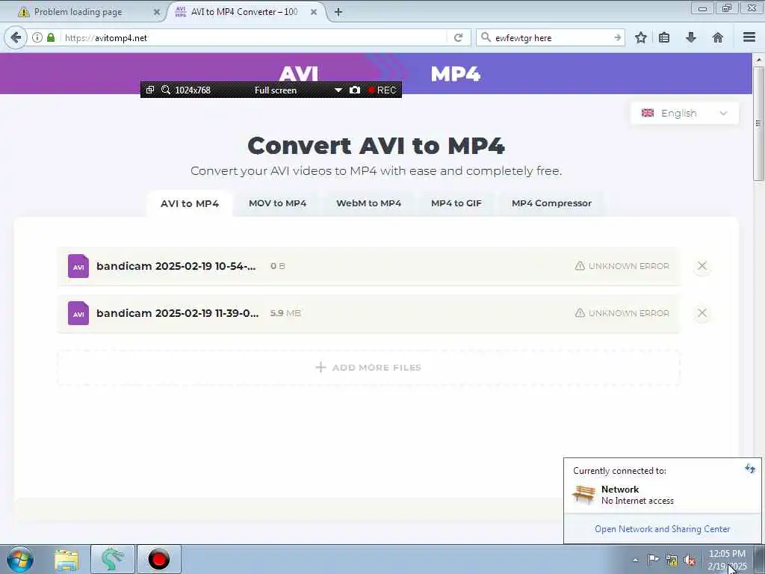Click UNKNOWN ERROR on the 0 B file

tap(622, 266)
